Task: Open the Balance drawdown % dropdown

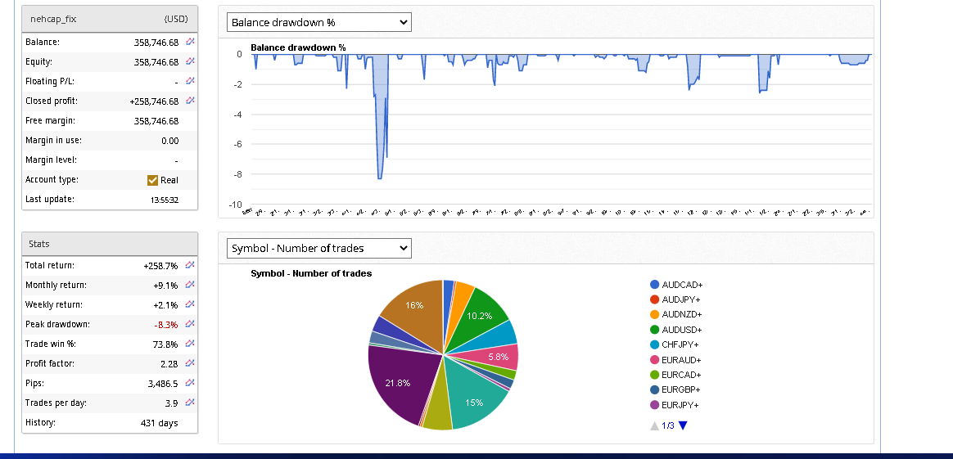Action: pos(318,23)
